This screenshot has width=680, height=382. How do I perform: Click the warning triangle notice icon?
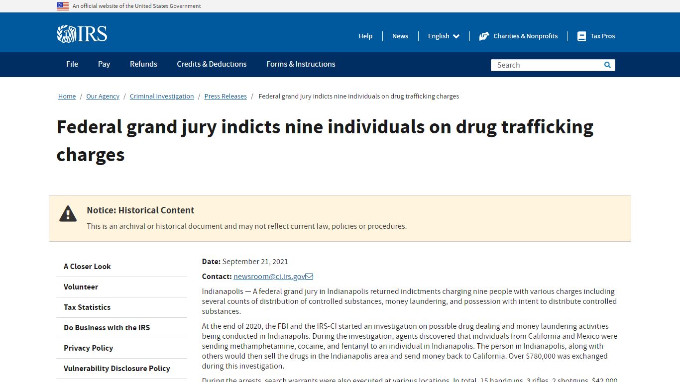(x=68, y=213)
